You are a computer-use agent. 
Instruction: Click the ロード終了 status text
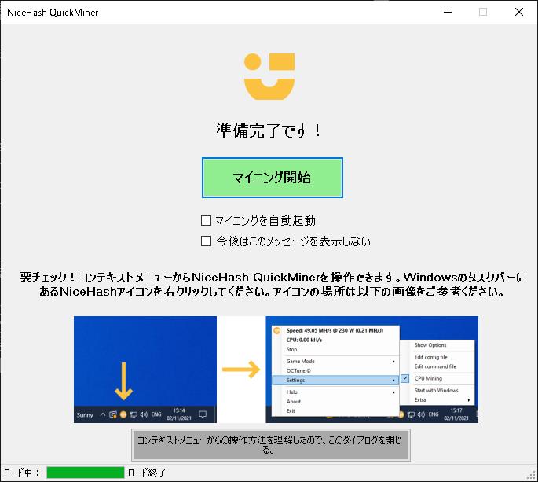(x=147, y=473)
